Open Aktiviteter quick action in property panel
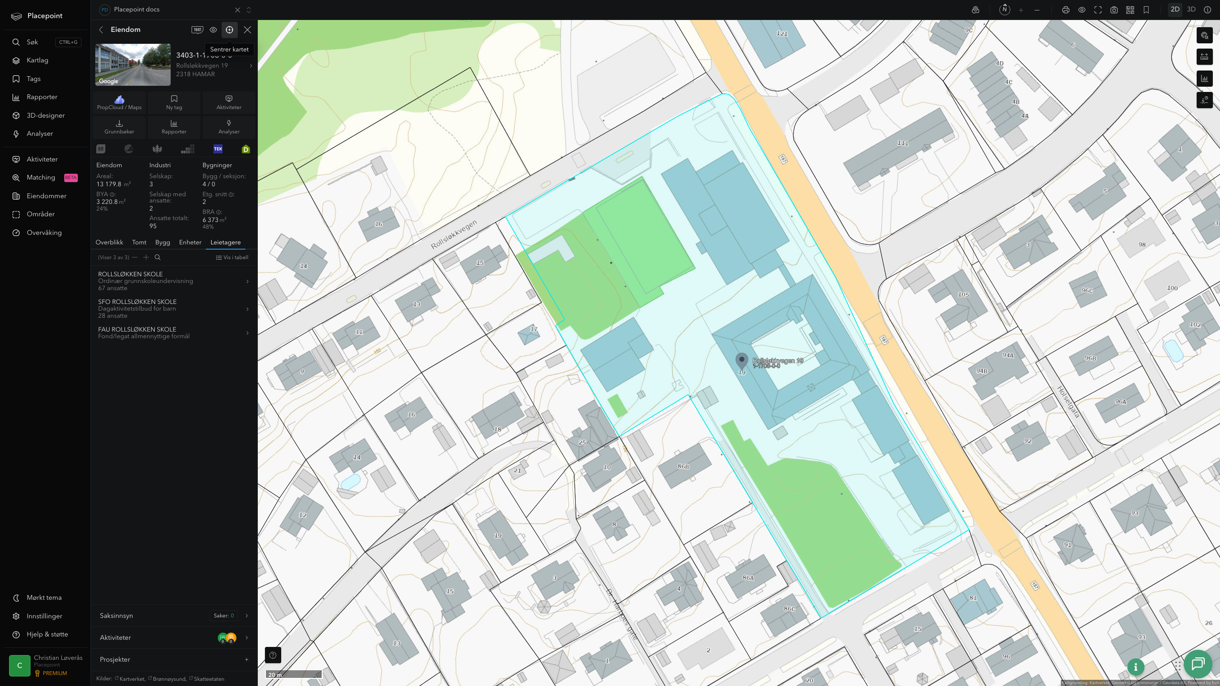 pos(229,102)
